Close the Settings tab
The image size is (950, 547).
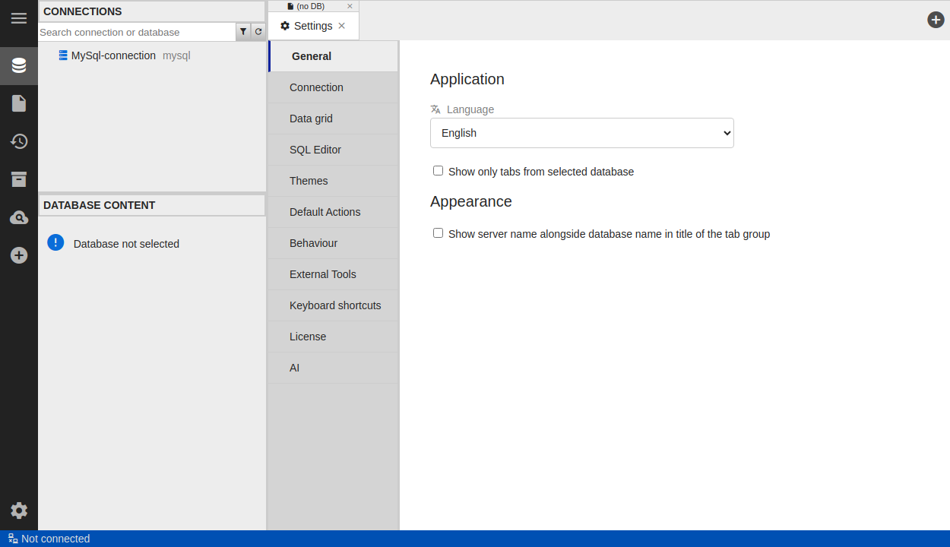pyautogui.click(x=342, y=26)
